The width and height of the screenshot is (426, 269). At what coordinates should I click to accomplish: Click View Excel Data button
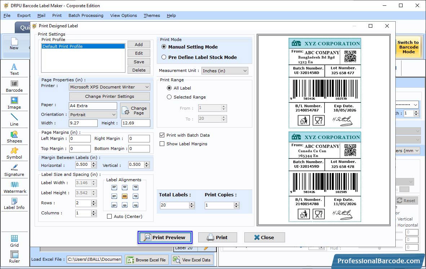(192, 260)
